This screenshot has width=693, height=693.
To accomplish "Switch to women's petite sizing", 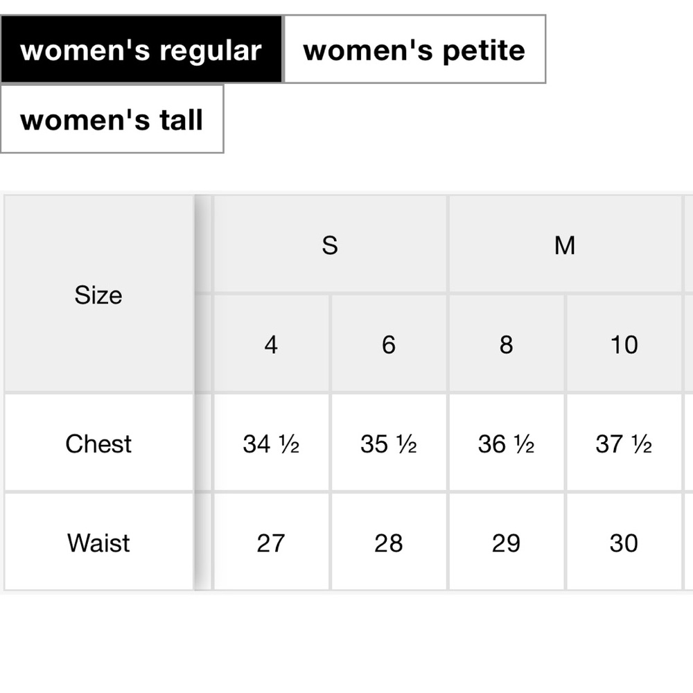I will pos(414,49).
